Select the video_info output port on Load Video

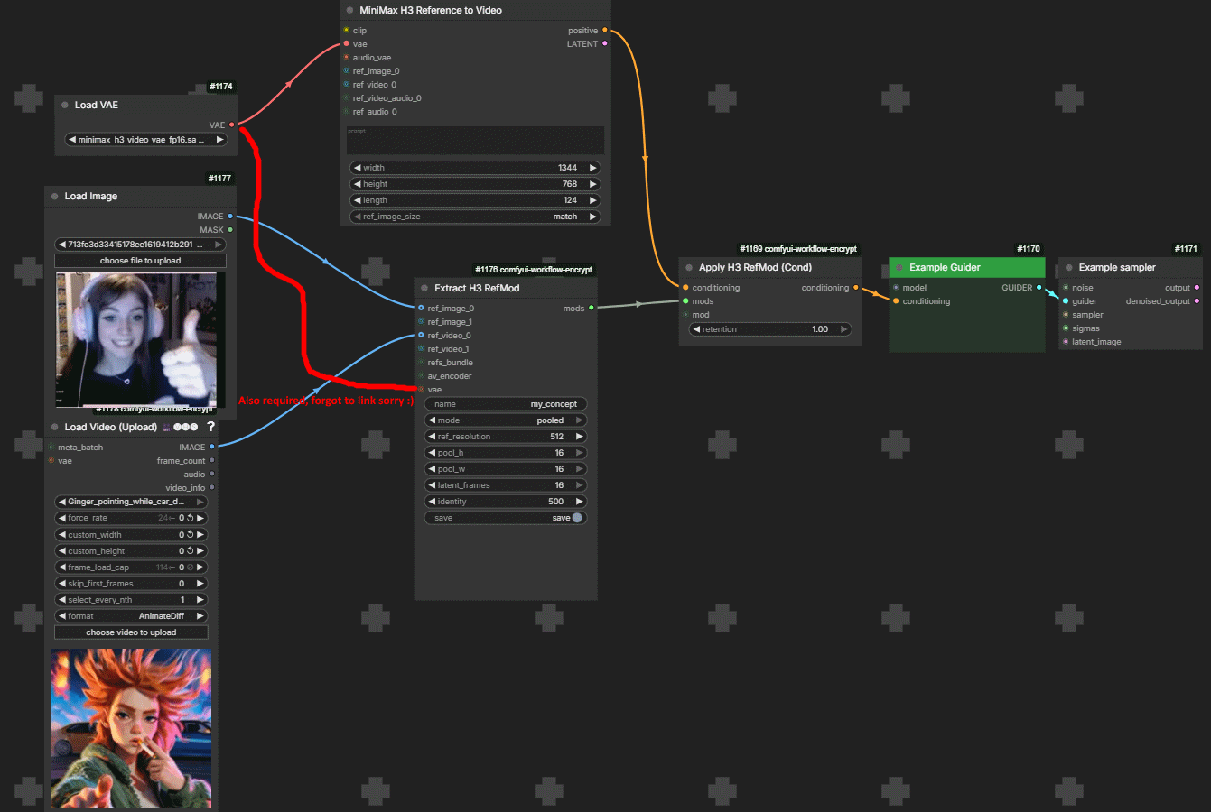212,488
